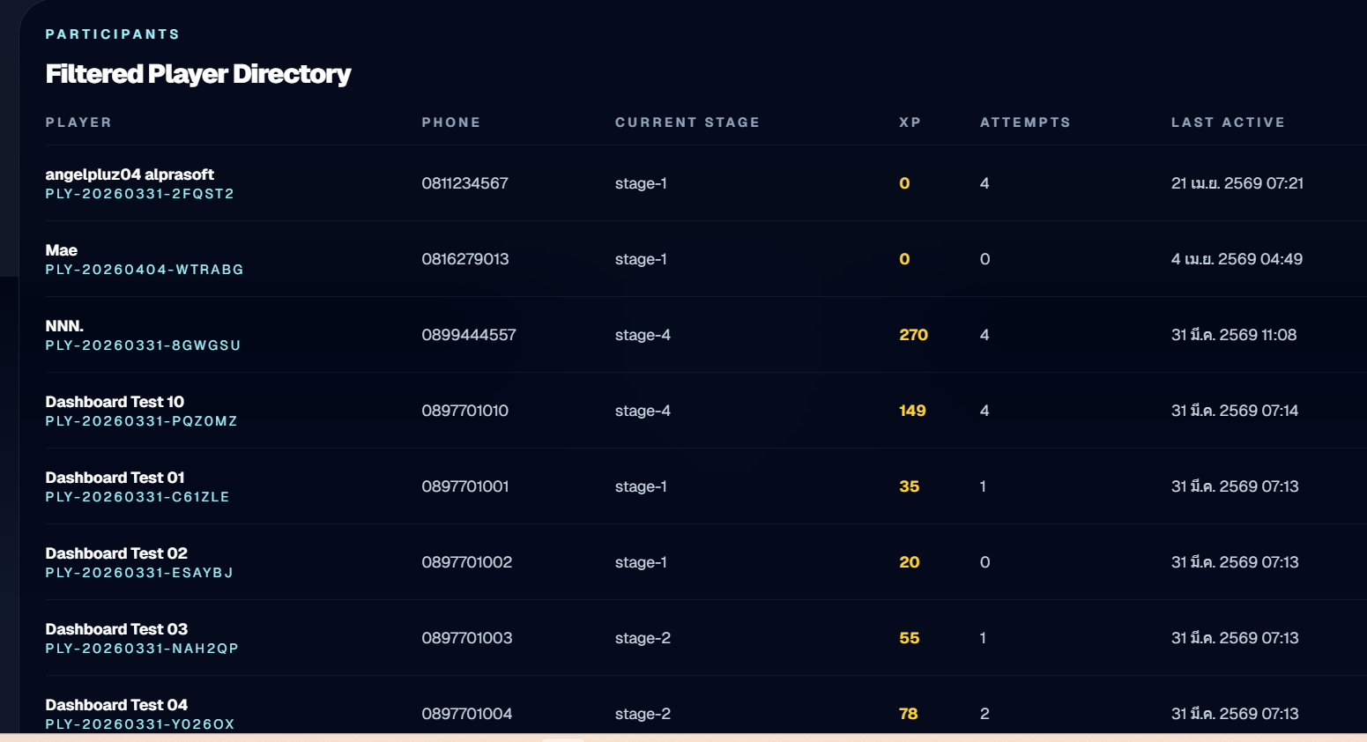This screenshot has width=1367, height=742.
Task: Click attempts value 2 for Dashboard Test 04
Action: coord(984,714)
